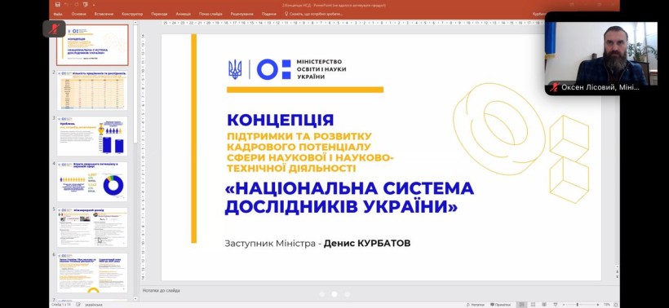Click the spell-check icon in status bar

pyautogui.click(x=78, y=305)
